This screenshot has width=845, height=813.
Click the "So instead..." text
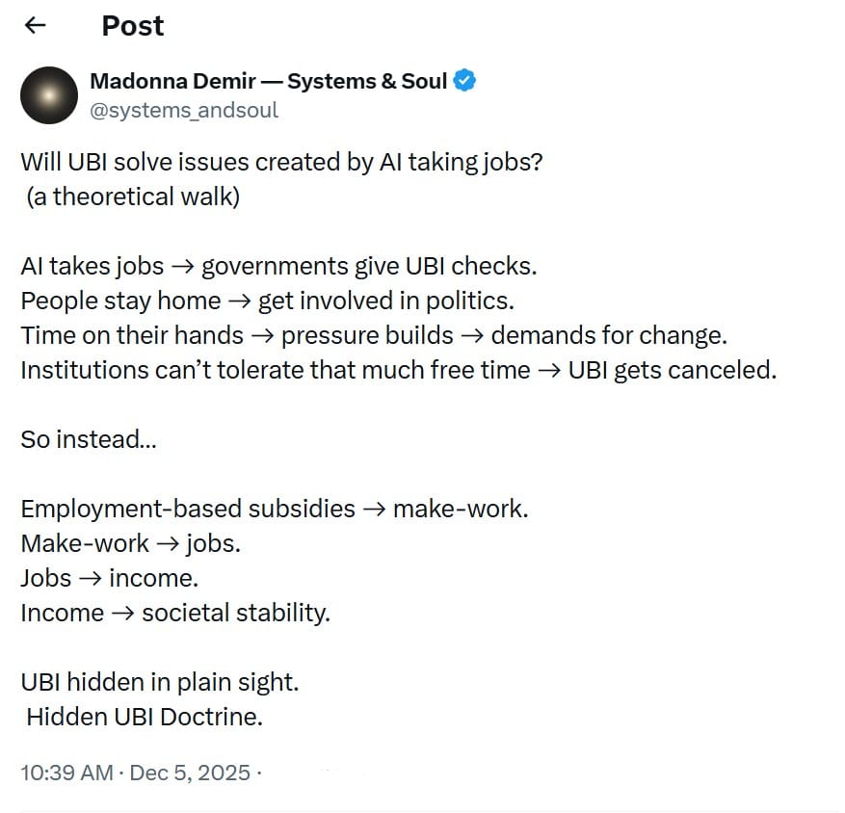click(89, 439)
